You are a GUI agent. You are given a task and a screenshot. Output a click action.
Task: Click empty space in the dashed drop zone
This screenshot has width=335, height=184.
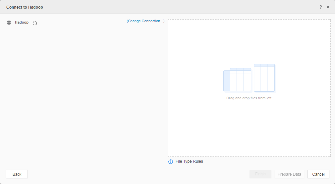pyautogui.click(x=249, y=133)
